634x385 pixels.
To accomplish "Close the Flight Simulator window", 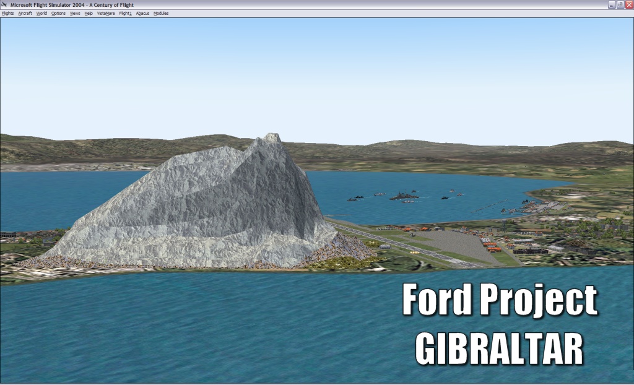I will point(629,5).
